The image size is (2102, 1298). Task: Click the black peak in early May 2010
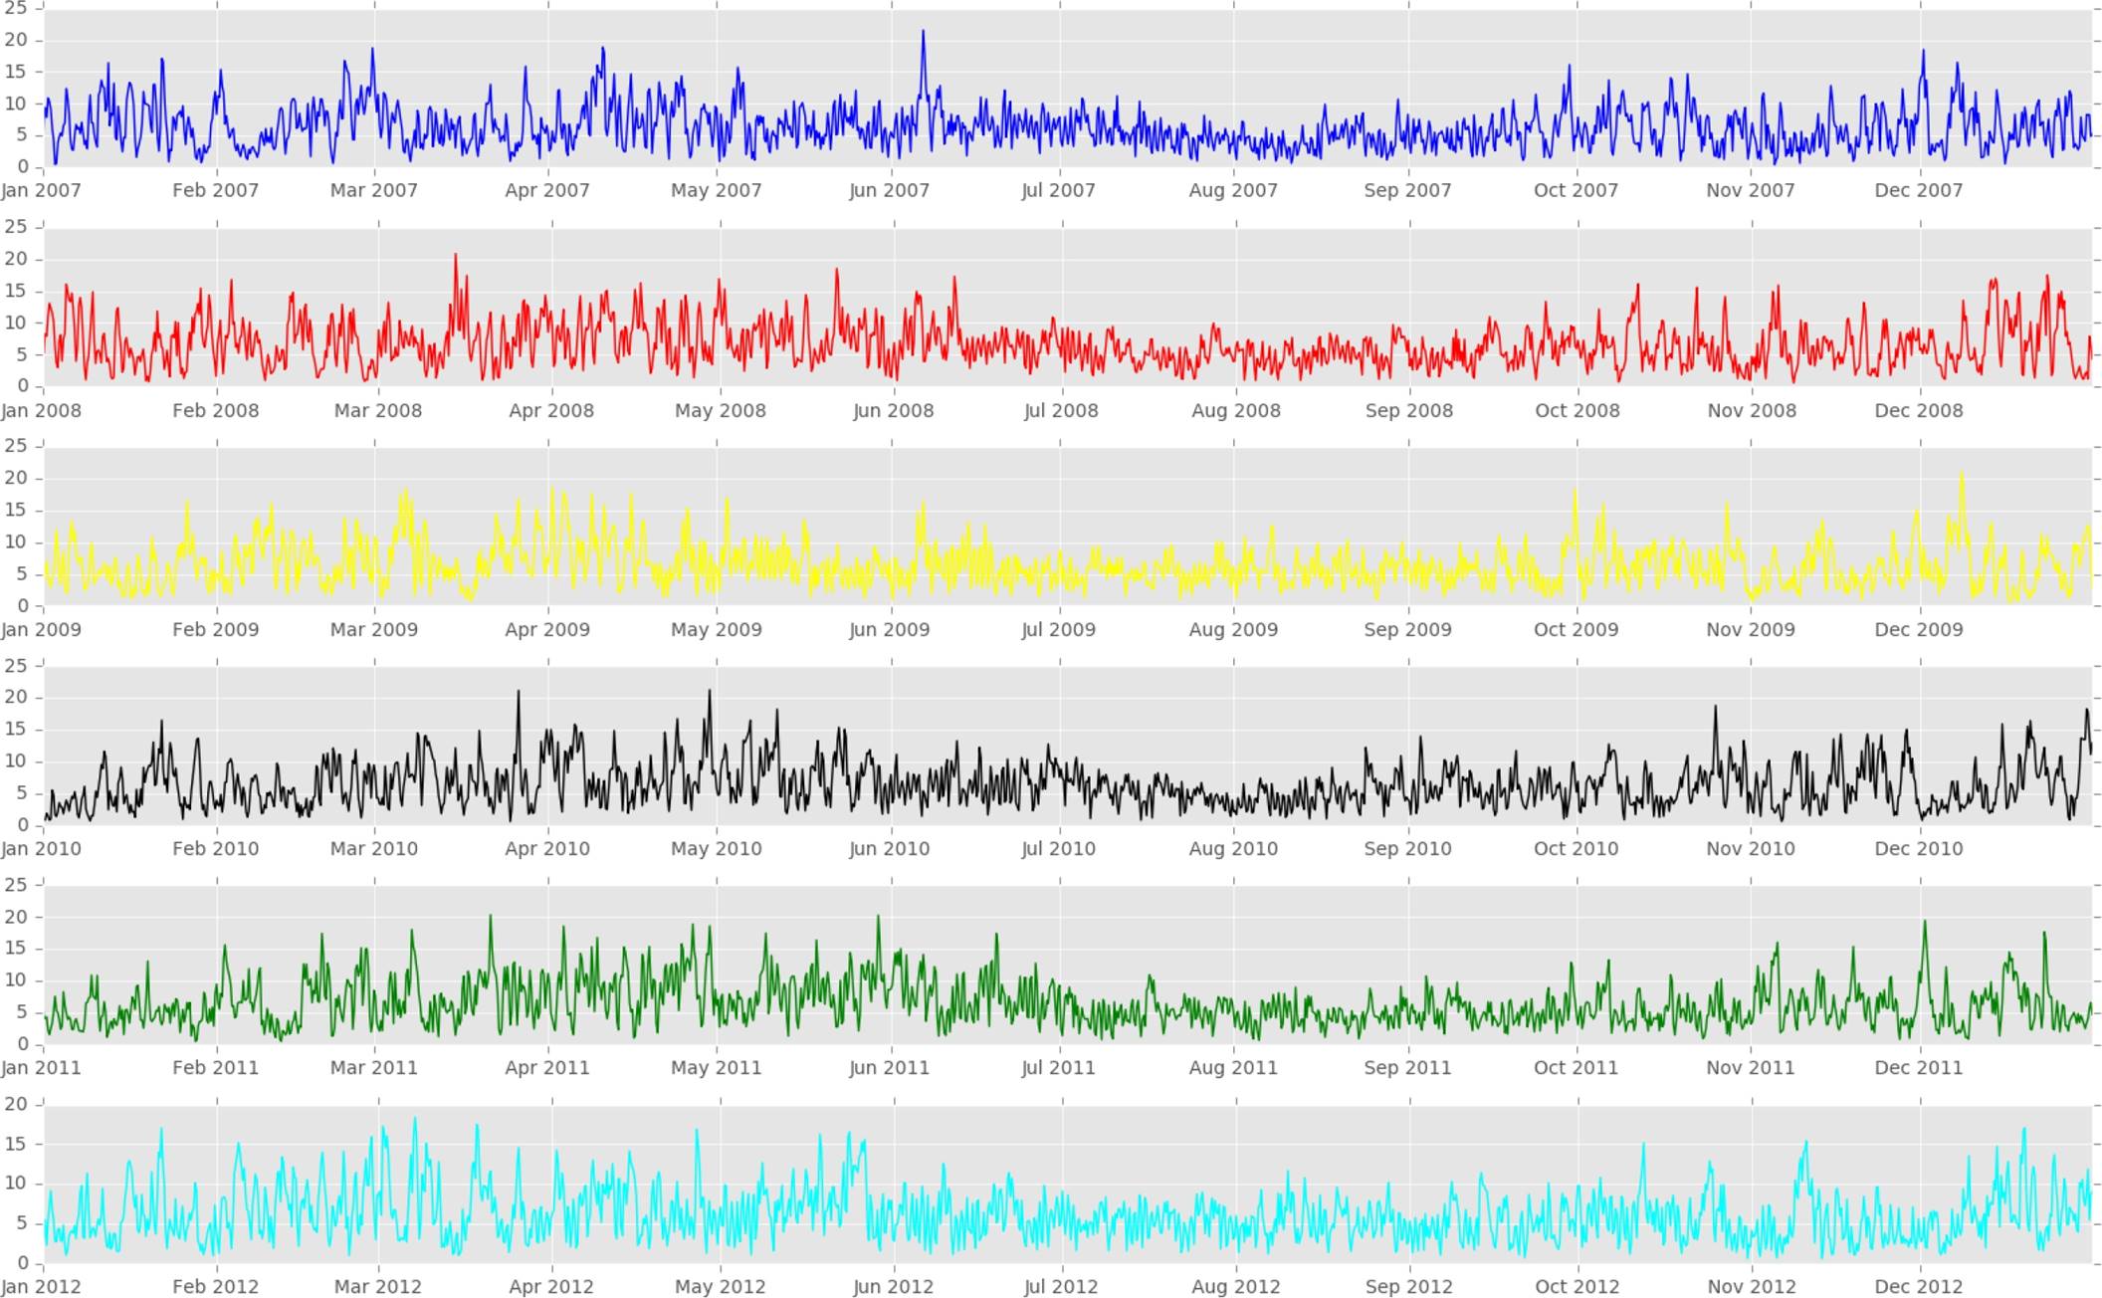(x=710, y=692)
